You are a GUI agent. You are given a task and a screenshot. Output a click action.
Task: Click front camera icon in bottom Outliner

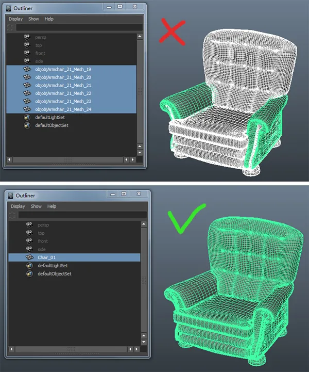(x=29, y=241)
